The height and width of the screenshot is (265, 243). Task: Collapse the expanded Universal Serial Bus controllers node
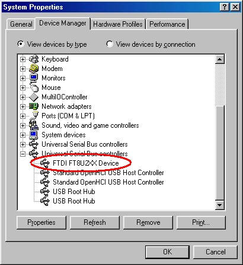23,154
